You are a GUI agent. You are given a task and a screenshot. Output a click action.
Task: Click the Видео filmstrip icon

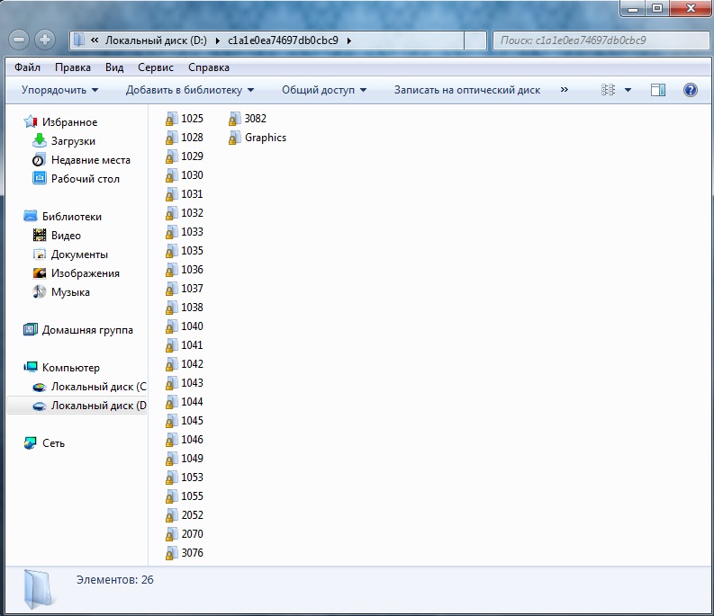point(39,235)
